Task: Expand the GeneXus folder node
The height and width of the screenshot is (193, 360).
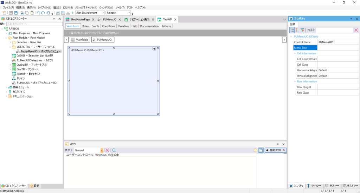Action: (x=10, y=42)
